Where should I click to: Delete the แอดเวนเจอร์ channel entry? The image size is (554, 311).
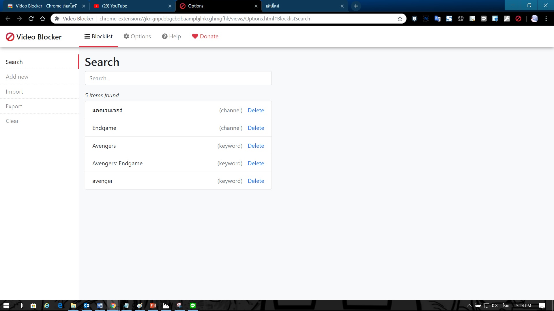click(x=256, y=110)
